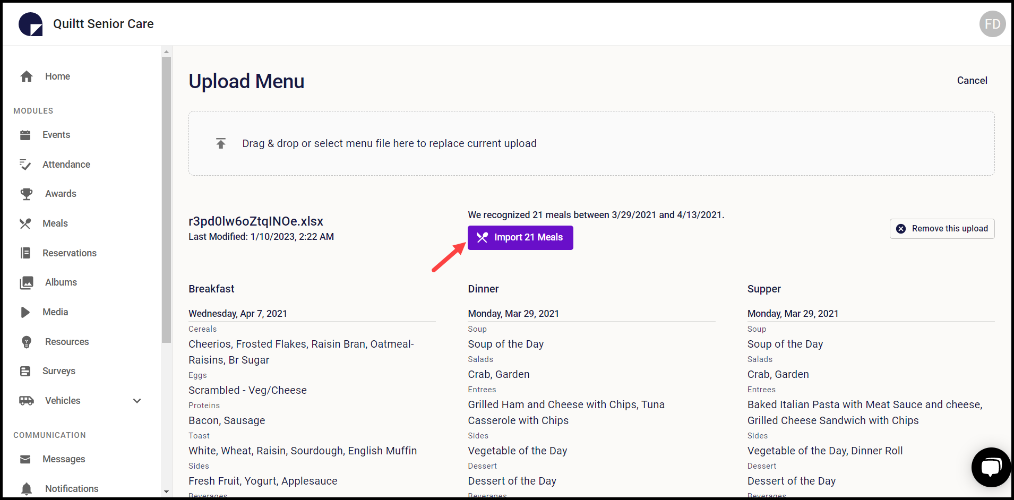This screenshot has height=500, width=1014.
Task: Click the file name r3pd0lw6oZtqINOe.xlsx
Action: click(256, 221)
